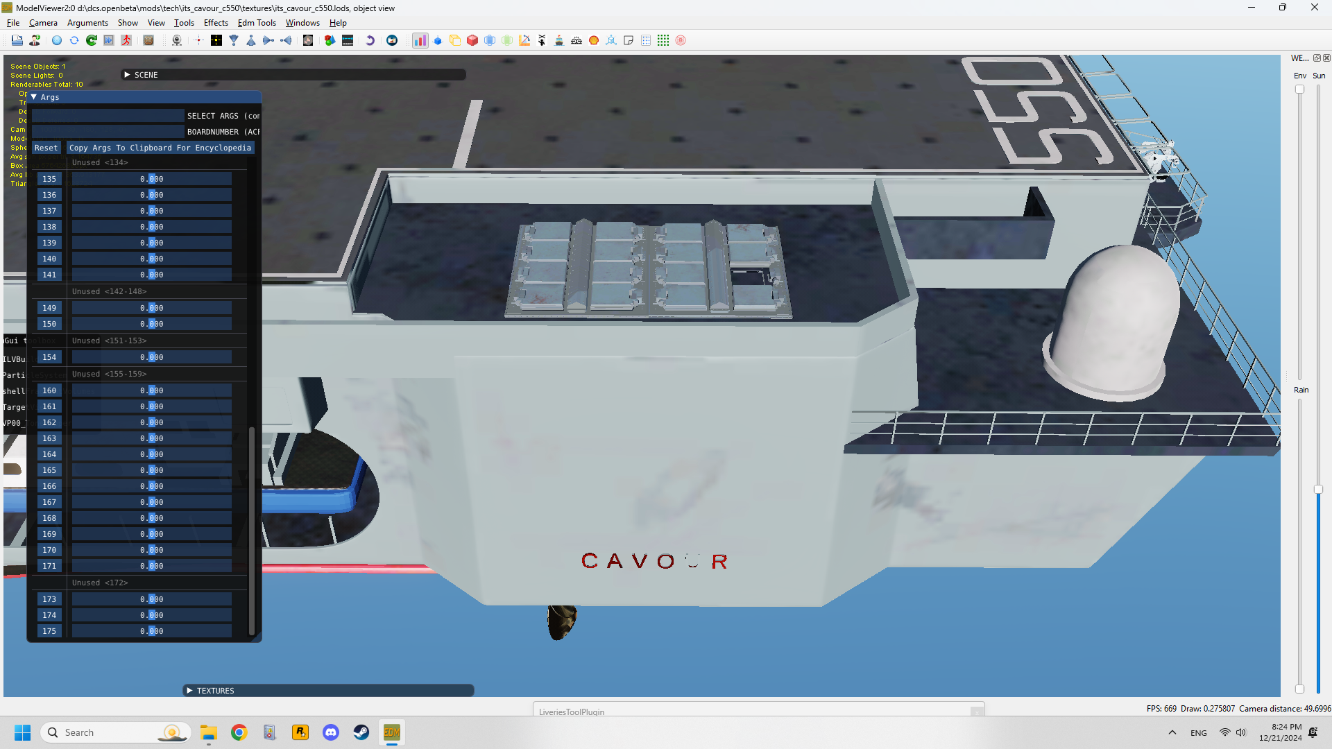
Task: Click the Env slider handle
Action: click(1300, 89)
